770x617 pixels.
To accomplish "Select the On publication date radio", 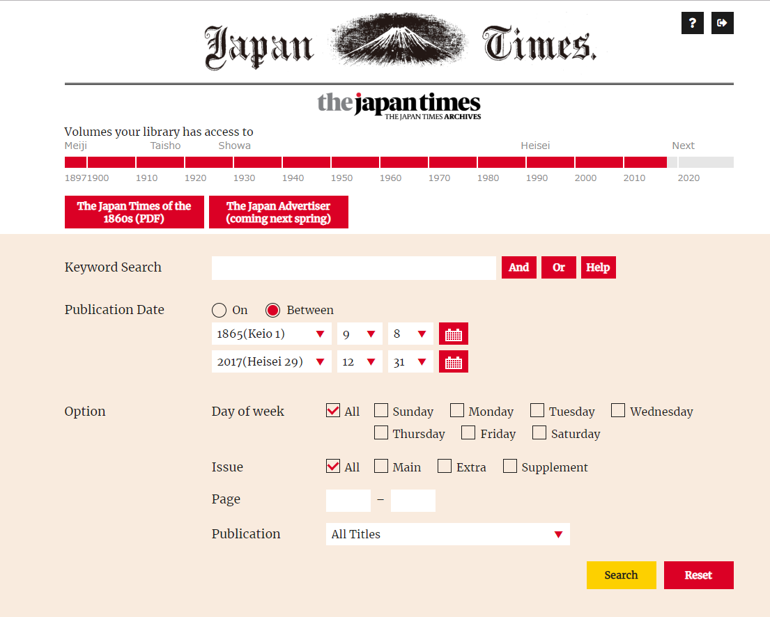I will 219,310.
